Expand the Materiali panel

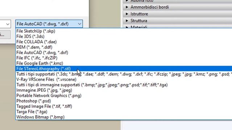pyautogui.click(x=177, y=27)
